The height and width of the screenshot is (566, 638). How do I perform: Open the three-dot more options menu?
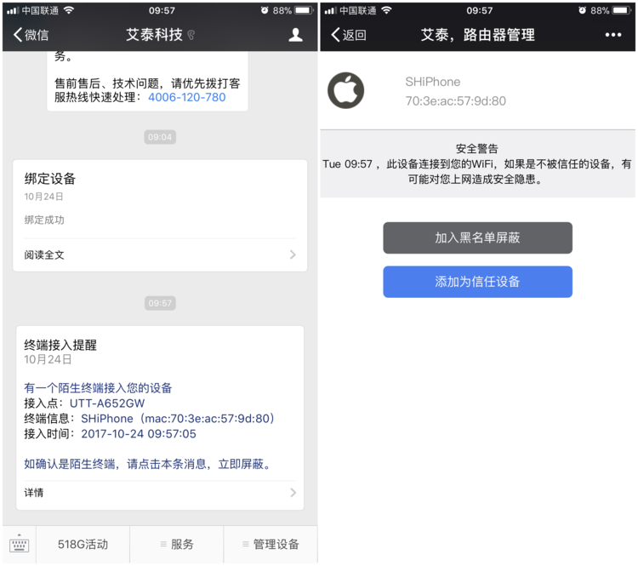612,35
